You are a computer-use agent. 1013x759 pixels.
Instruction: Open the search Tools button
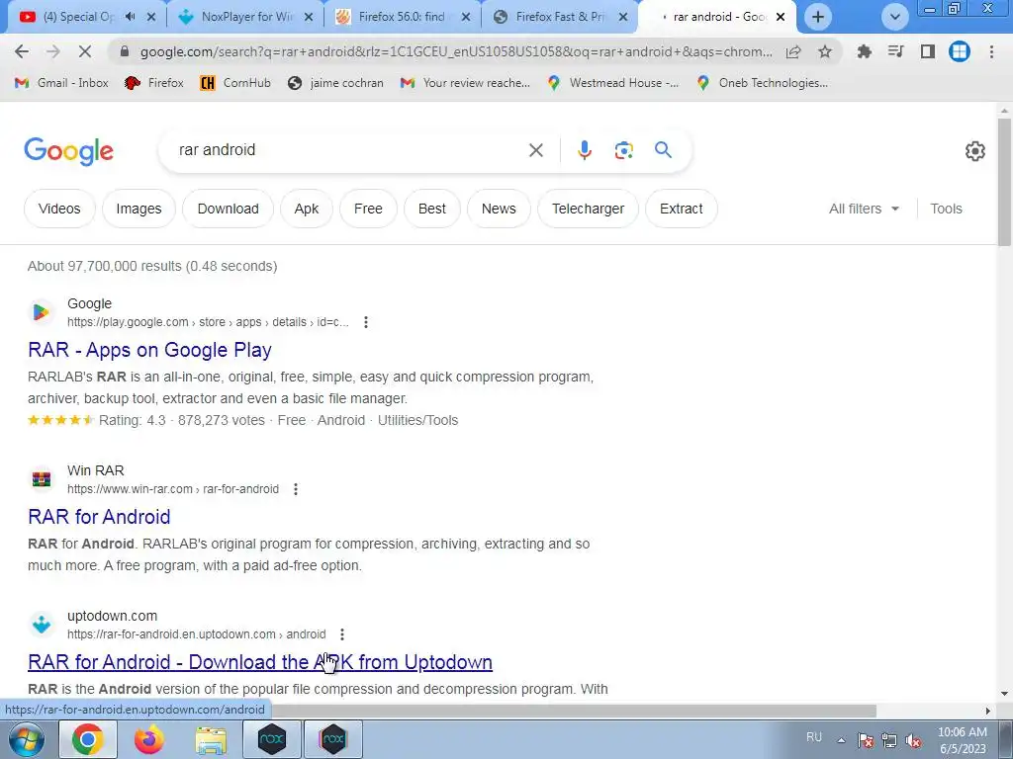[946, 209]
